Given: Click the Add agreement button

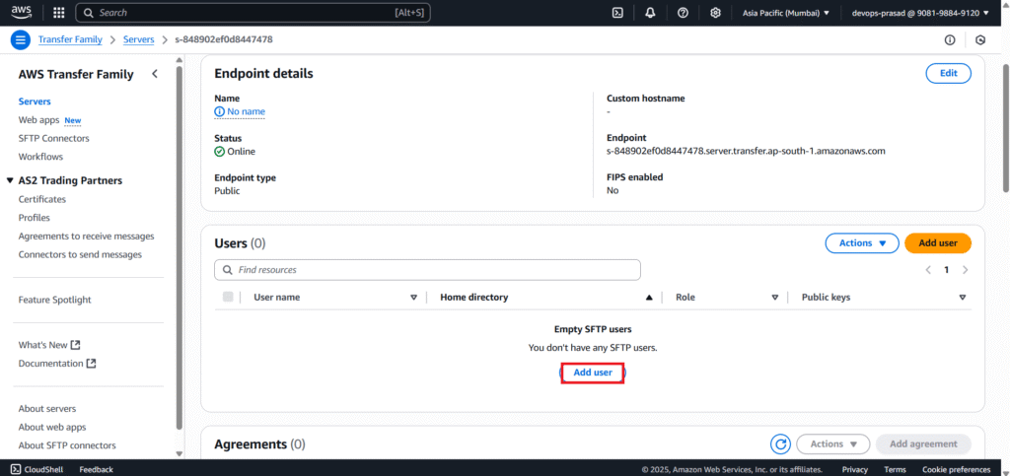Looking at the screenshot, I should coord(923,443).
